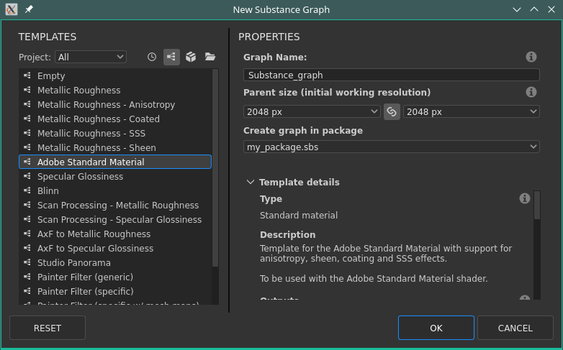Collapse the Template details section

250,183
